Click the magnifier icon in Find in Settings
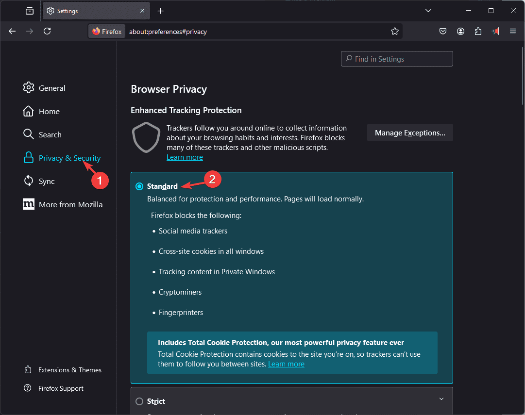The width and height of the screenshot is (525, 415). pos(349,59)
